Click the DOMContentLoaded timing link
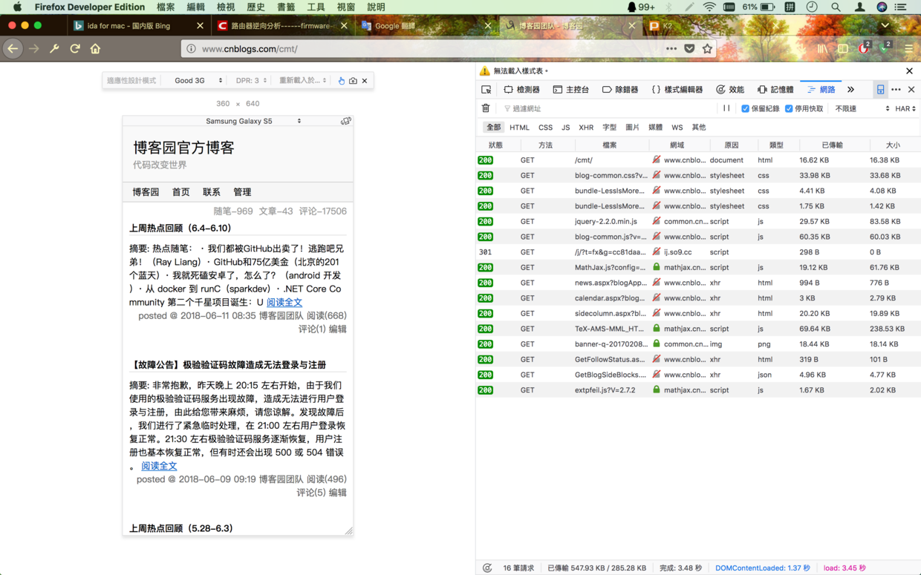921x575 pixels. (x=764, y=568)
